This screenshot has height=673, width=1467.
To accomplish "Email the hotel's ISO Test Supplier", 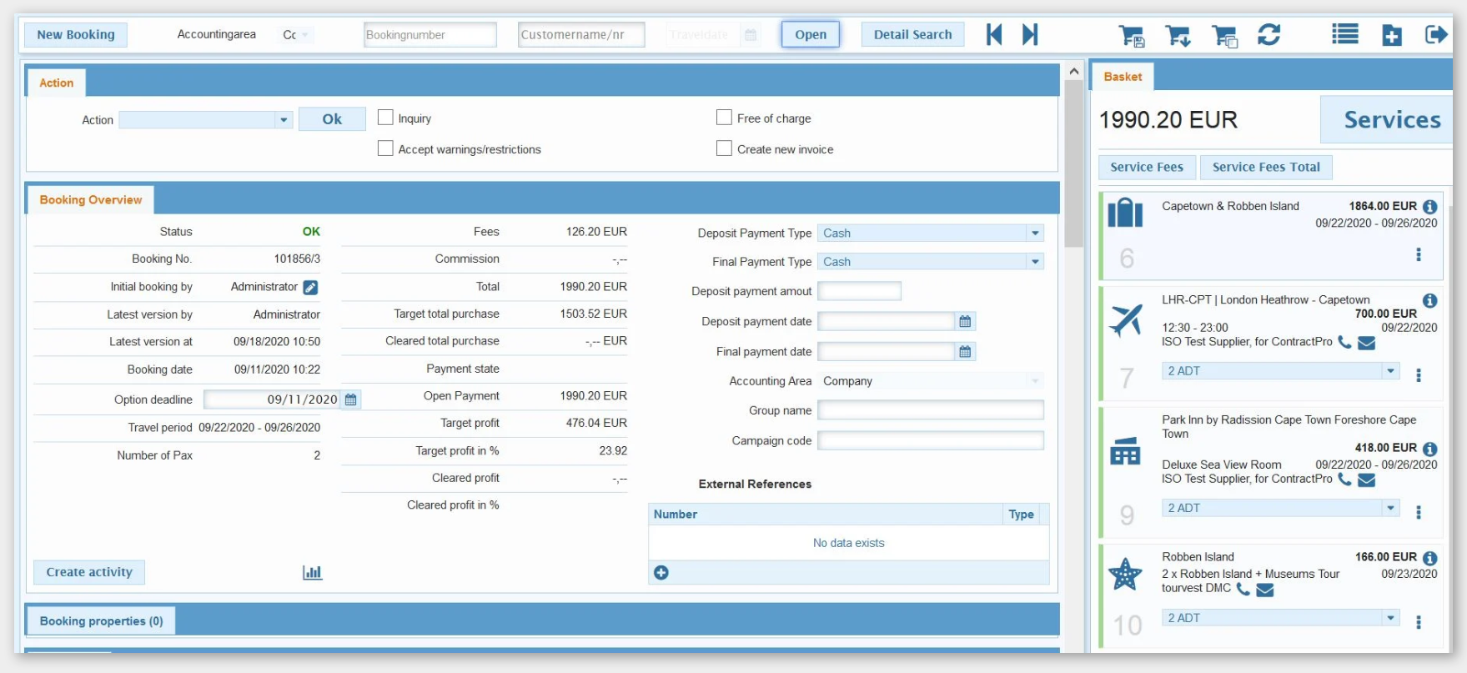I will pos(1366,480).
